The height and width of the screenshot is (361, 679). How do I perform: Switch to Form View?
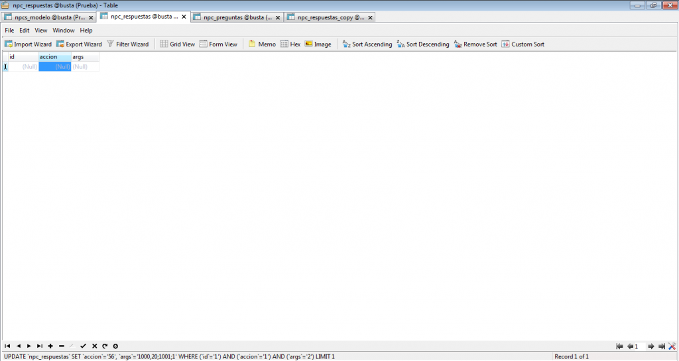218,44
